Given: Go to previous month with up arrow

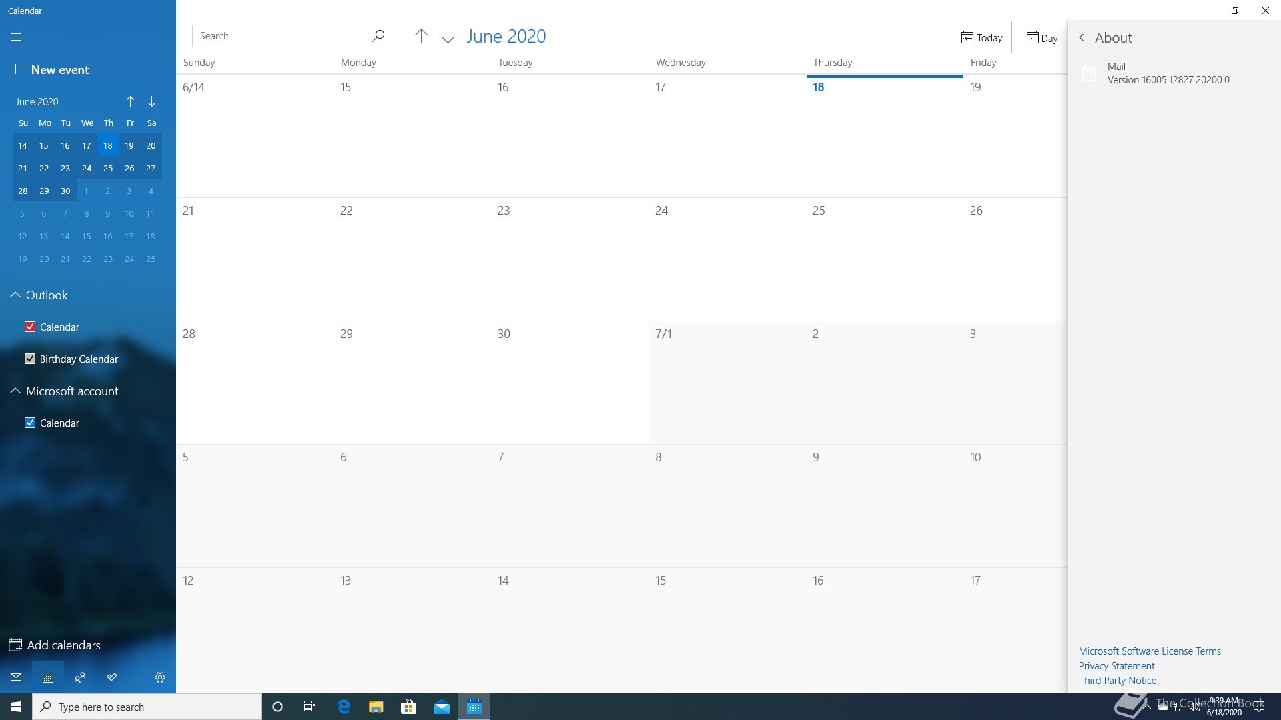Looking at the screenshot, I should coord(421,36).
